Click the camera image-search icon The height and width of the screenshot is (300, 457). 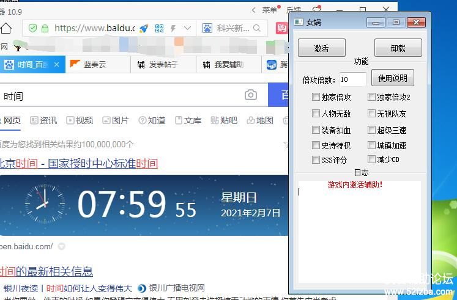point(251,95)
